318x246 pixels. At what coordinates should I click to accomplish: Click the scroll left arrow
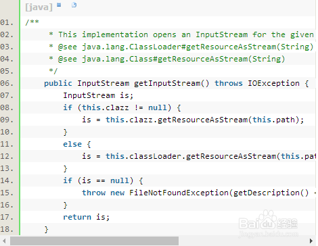4,241
